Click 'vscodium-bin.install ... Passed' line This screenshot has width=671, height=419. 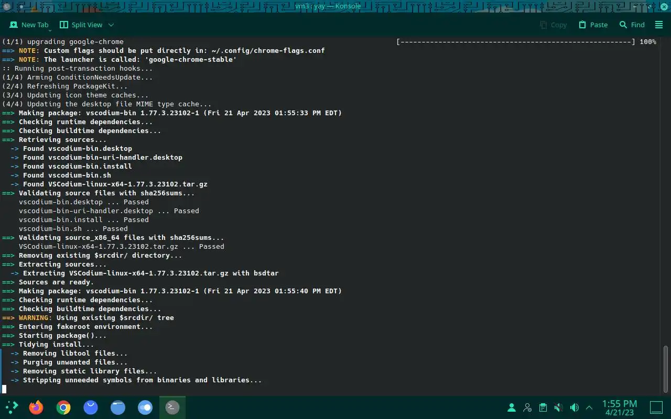(x=84, y=220)
